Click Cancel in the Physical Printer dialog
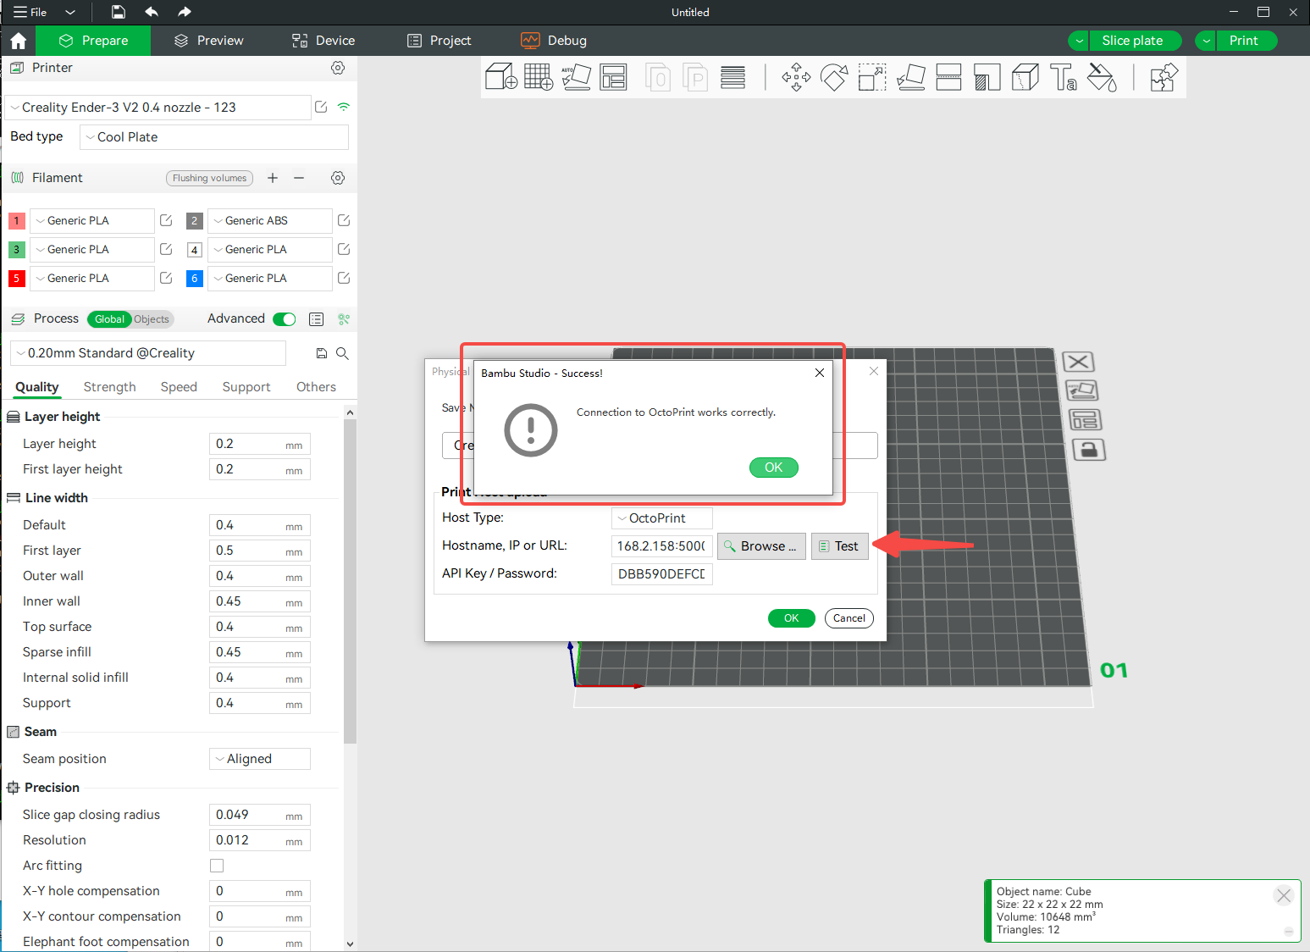The width and height of the screenshot is (1310, 952). pyautogui.click(x=848, y=618)
